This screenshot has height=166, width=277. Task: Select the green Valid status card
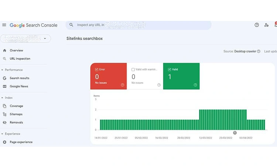point(181,76)
